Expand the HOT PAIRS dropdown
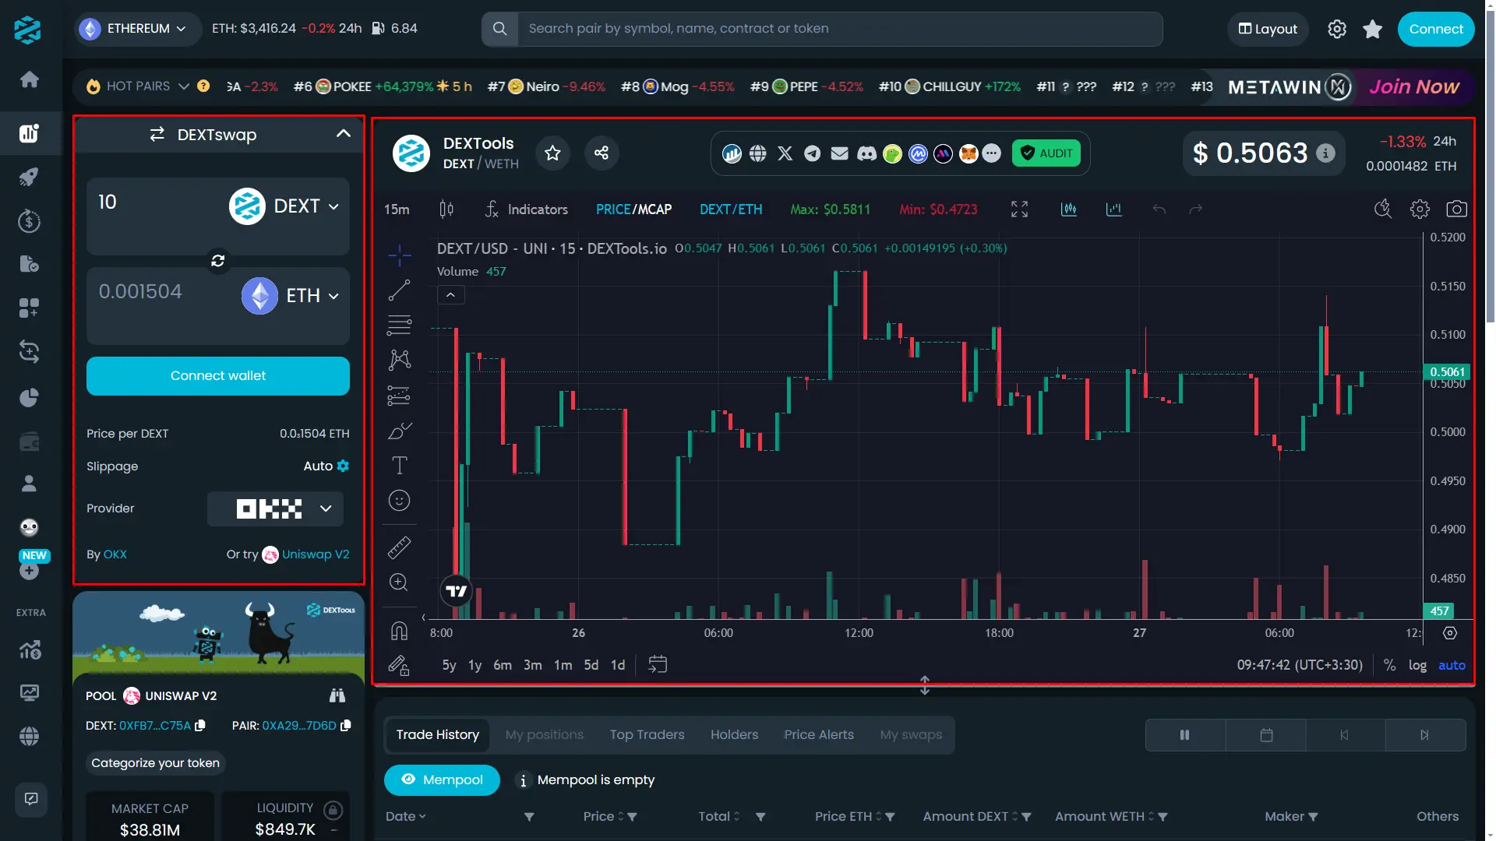Viewport: 1496px width, 841px height. pyautogui.click(x=184, y=86)
